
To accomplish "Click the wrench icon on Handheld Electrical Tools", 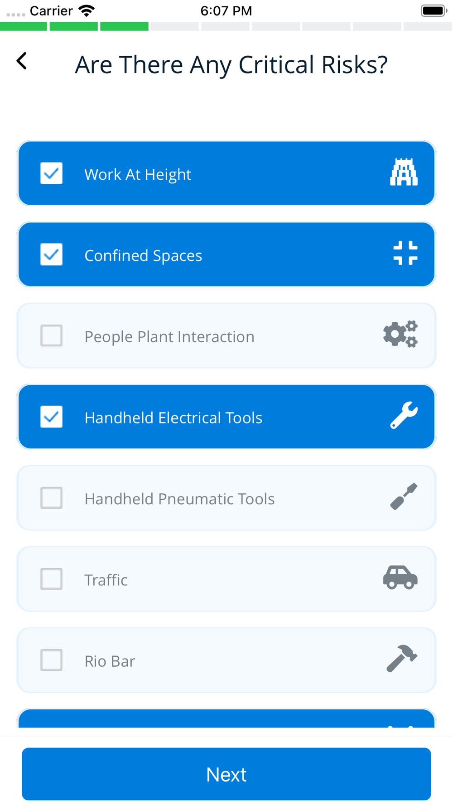I will click(x=404, y=415).
